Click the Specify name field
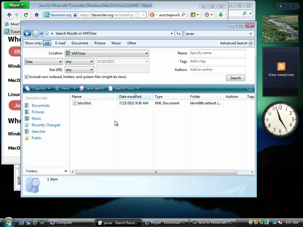303x227 pixels. 217,53
